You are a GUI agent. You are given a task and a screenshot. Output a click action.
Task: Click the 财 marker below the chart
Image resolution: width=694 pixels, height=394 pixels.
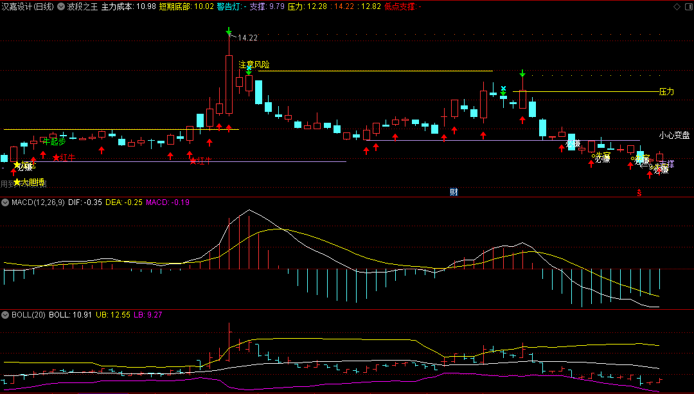(x=454, y=192)
